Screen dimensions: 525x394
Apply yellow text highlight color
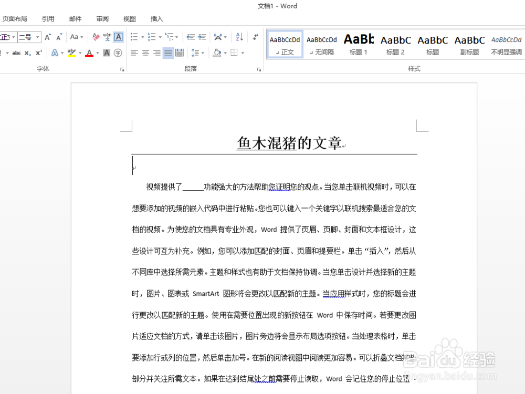pyautogui.click(x=71, y=53)
